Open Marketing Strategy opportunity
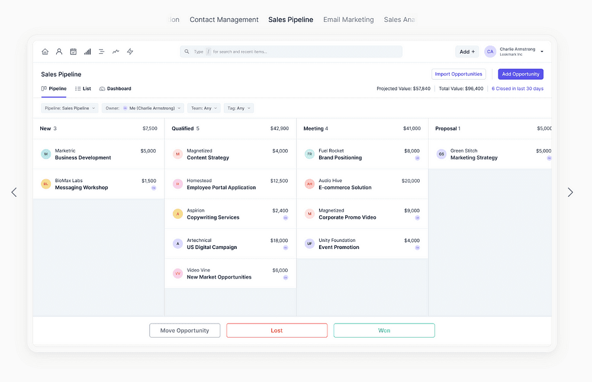This screenshot has width=592, height=382. (x=490, y=154)
